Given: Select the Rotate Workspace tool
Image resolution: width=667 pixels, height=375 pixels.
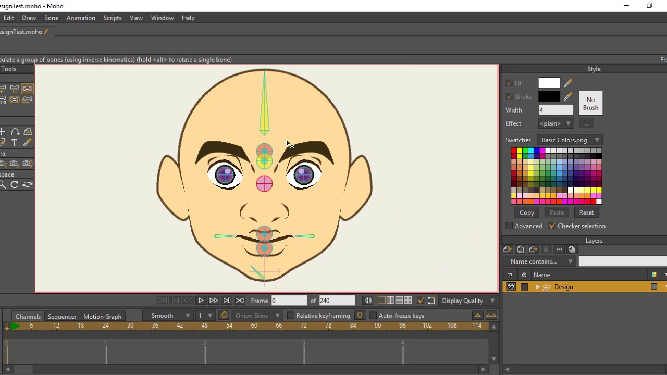Looking at the screenshot, I should tap(15, 184).
